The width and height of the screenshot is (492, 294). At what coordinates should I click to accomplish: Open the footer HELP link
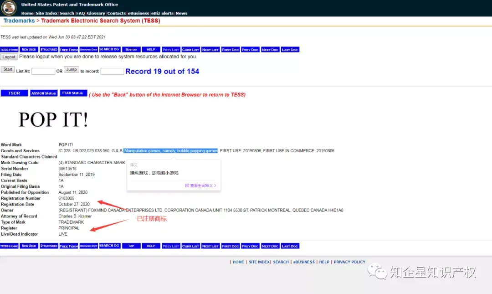pos(324,262)
